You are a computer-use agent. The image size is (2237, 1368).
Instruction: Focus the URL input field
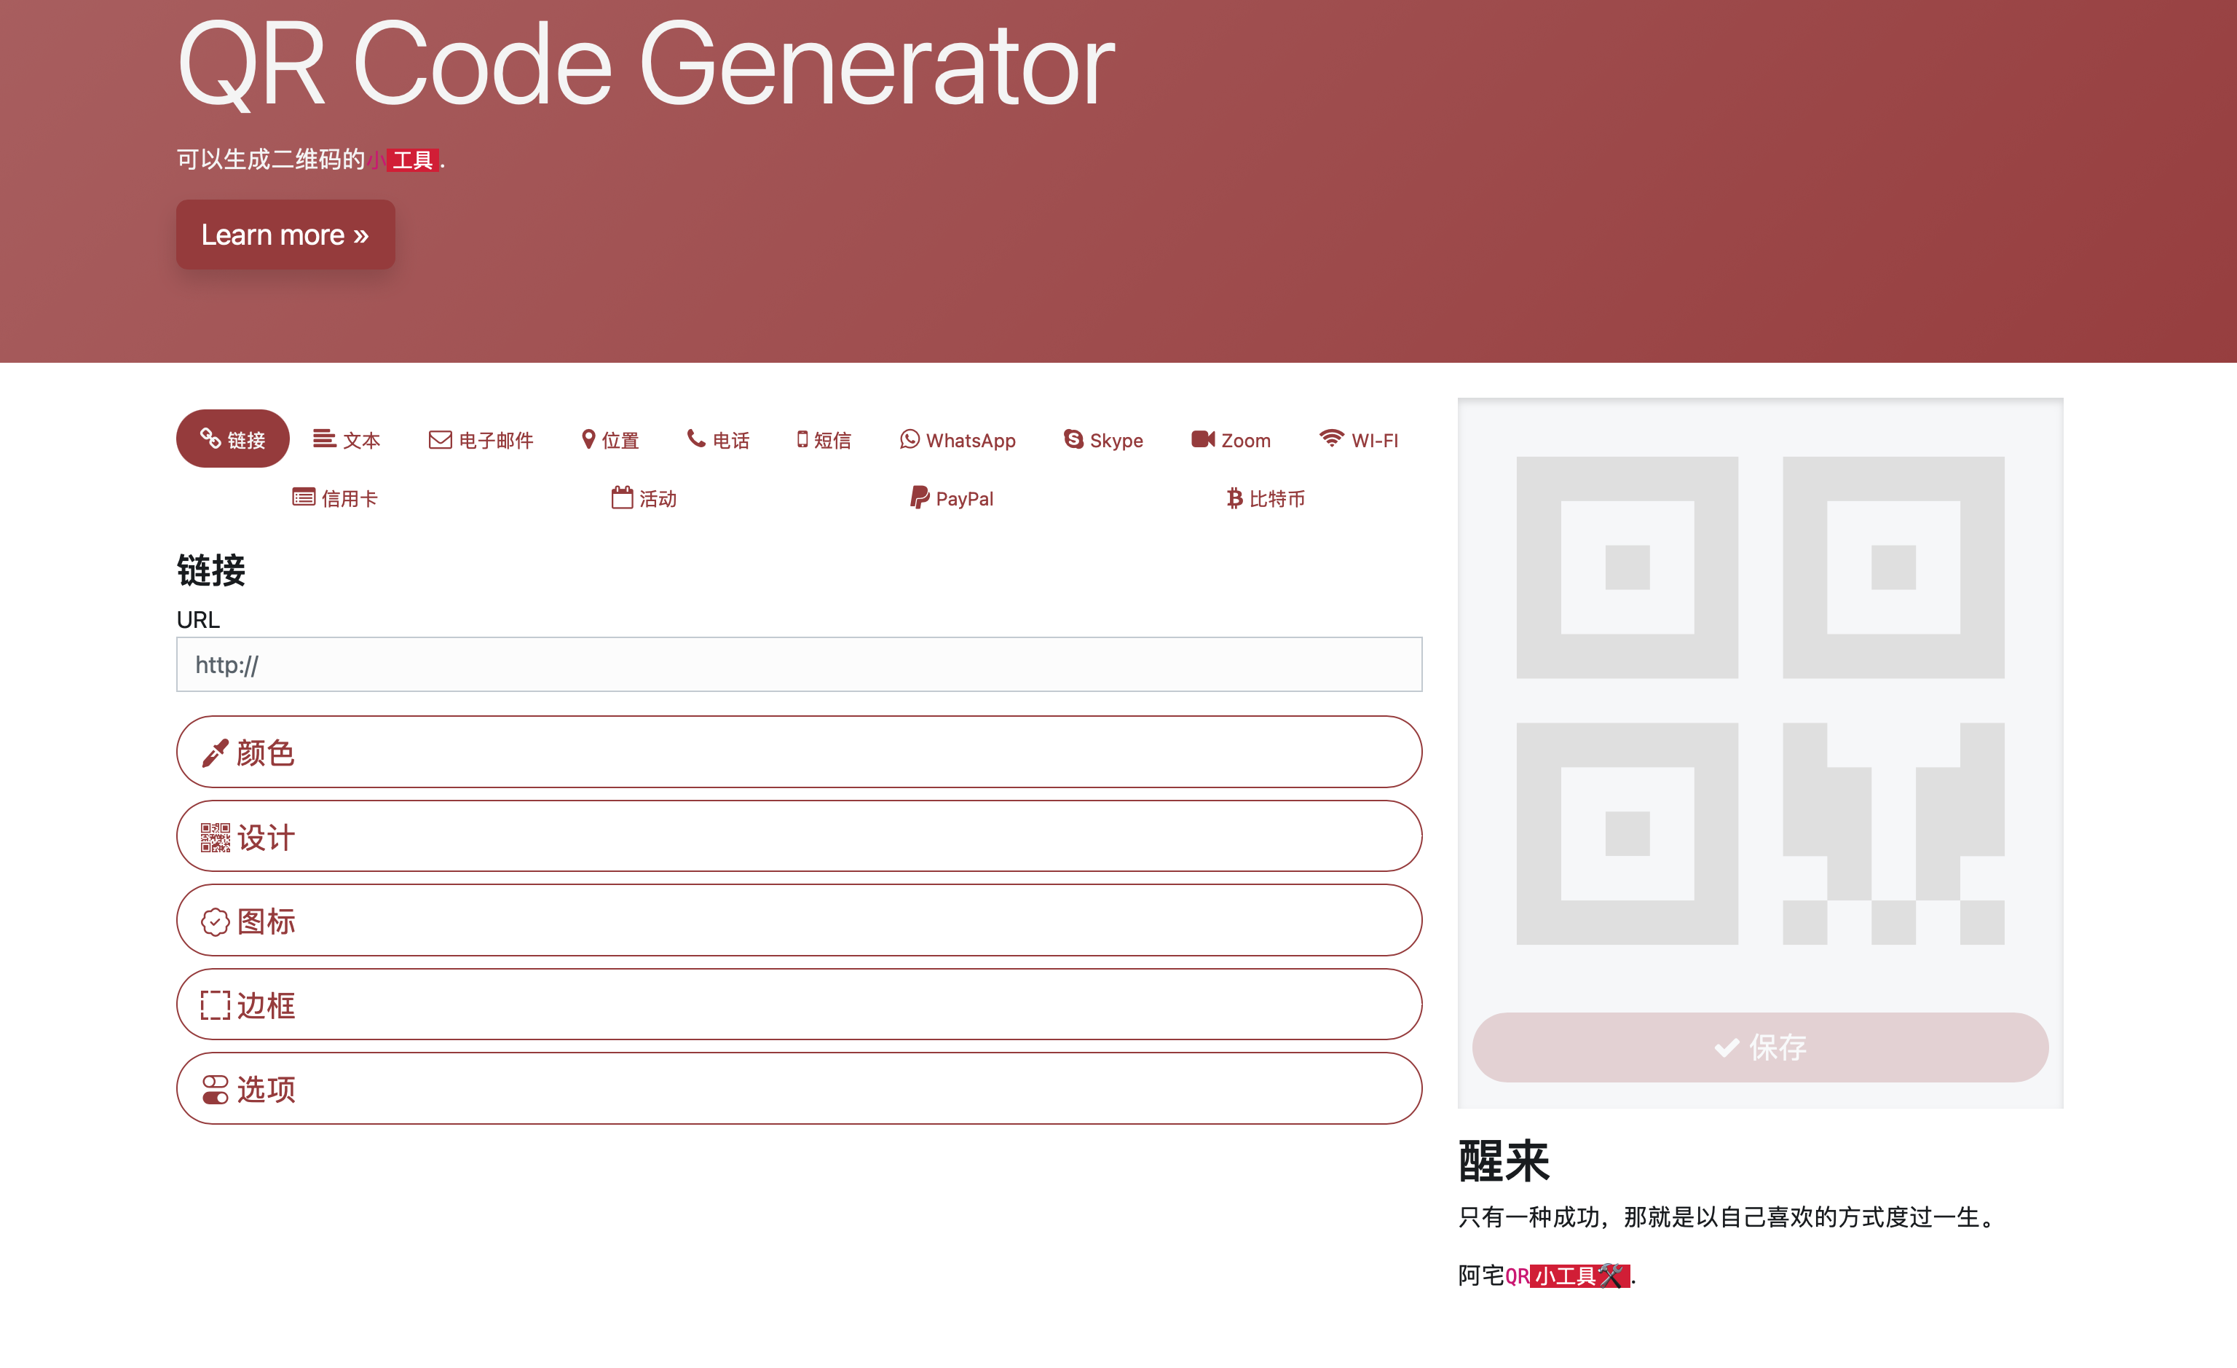pyautogui.click(x=799, y=664)
